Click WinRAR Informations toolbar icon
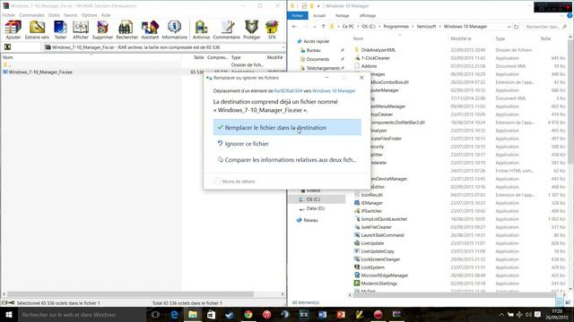Image resolution: width=574 pixels, height=322 pixels. tap(174, 30)
